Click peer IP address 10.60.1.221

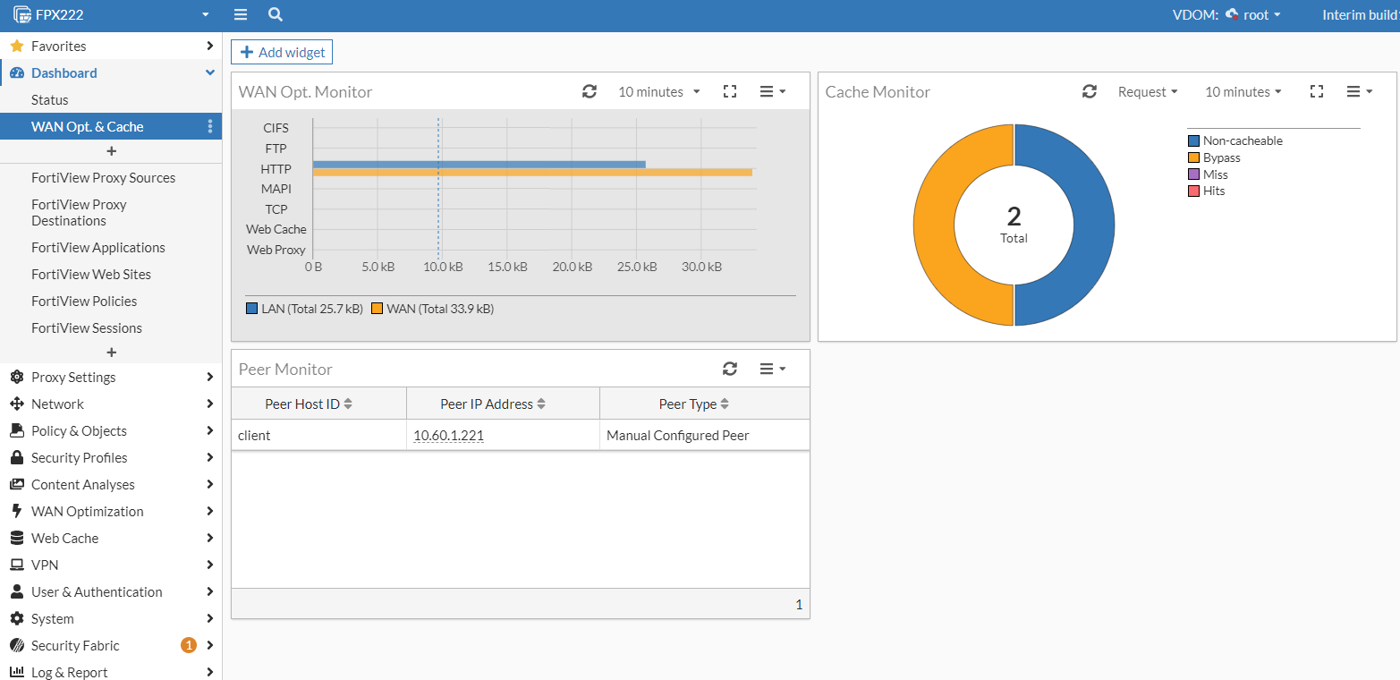click(448, 436)
